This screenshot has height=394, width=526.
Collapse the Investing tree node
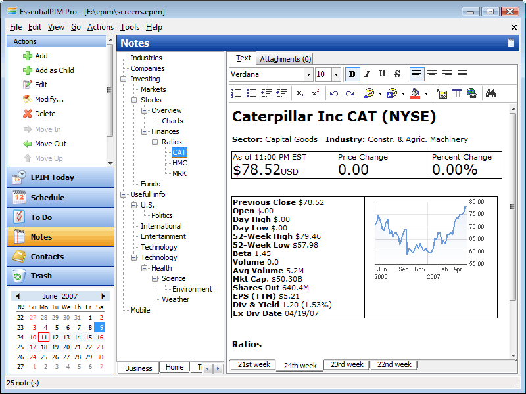(124, 79)
